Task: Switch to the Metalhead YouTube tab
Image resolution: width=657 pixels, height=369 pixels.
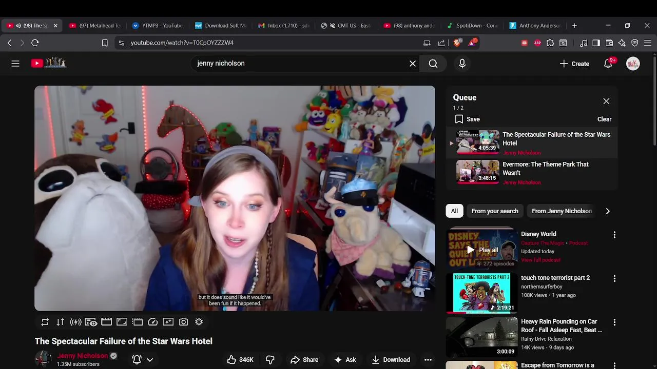Action: tap(95, 26)
